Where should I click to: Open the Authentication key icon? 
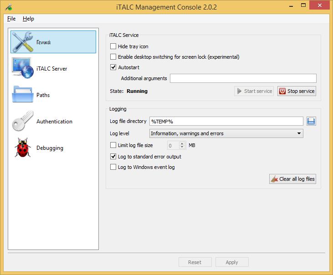tap(23, 121)
